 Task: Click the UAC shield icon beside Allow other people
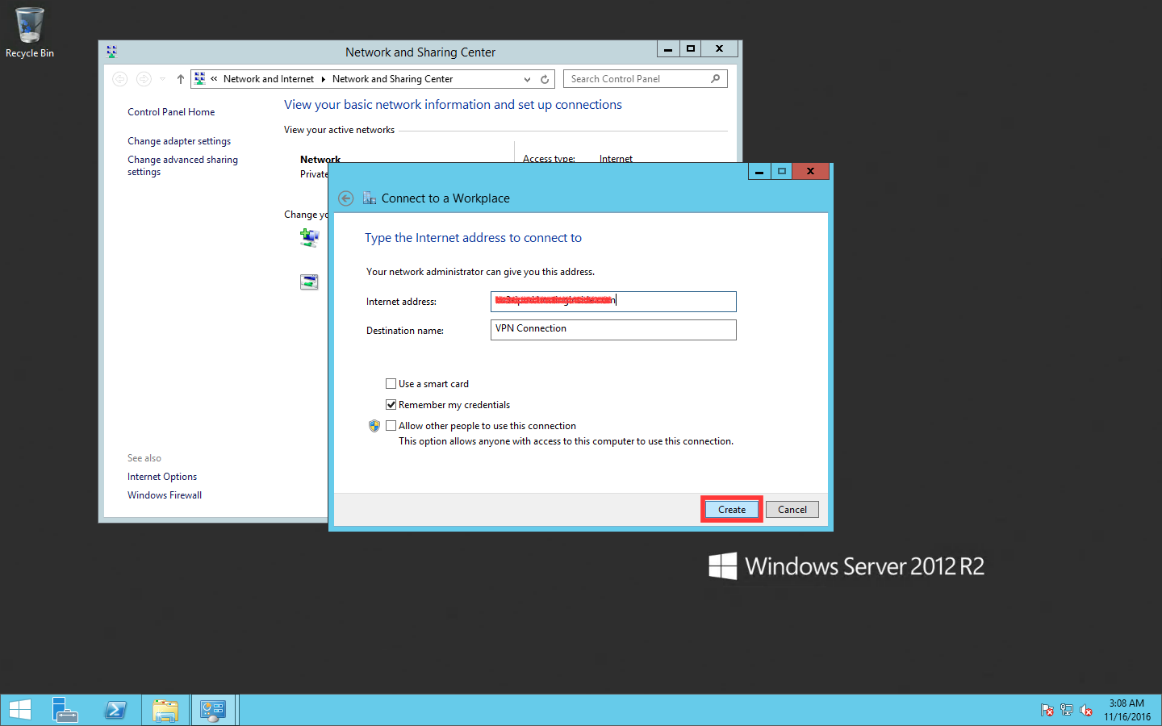pos(374,426)
